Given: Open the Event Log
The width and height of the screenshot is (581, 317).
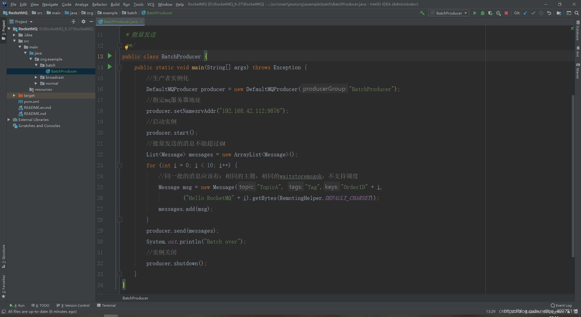Looking at the screenshot, I should [x=561, y=306].
